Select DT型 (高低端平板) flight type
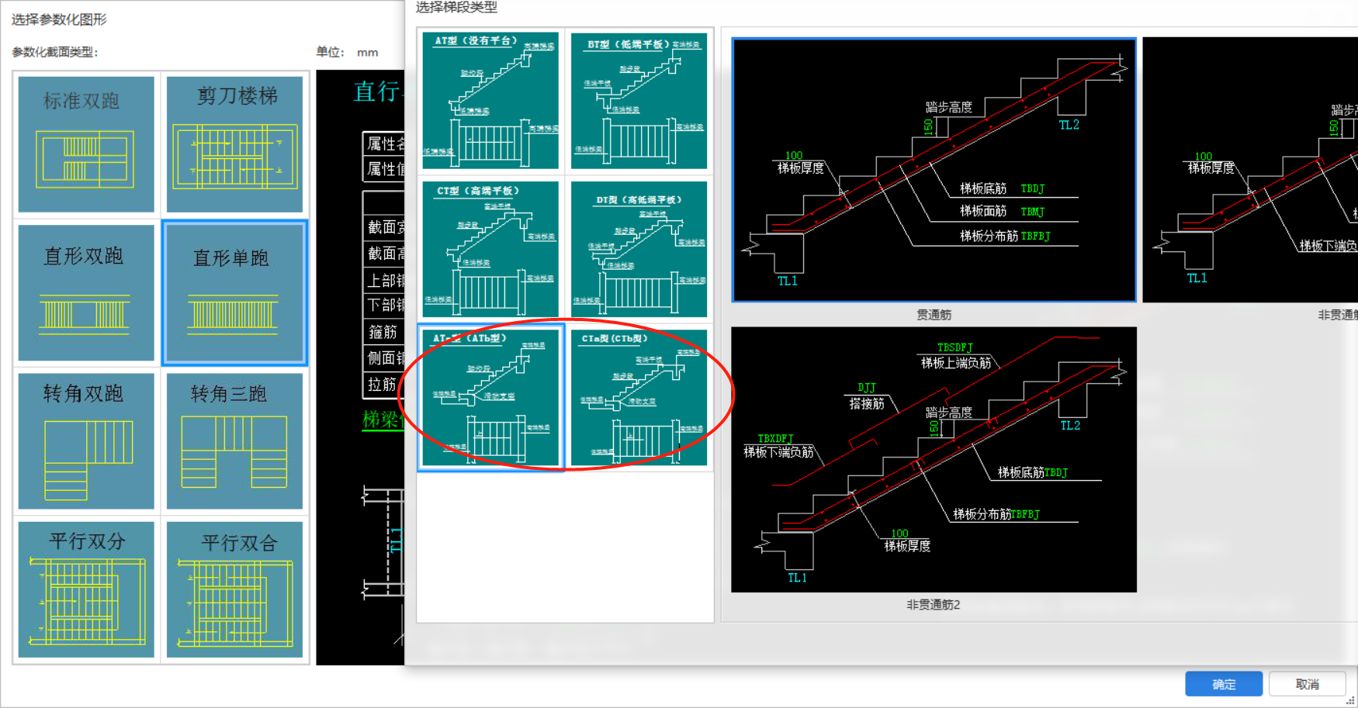 [x=639, y=249]
